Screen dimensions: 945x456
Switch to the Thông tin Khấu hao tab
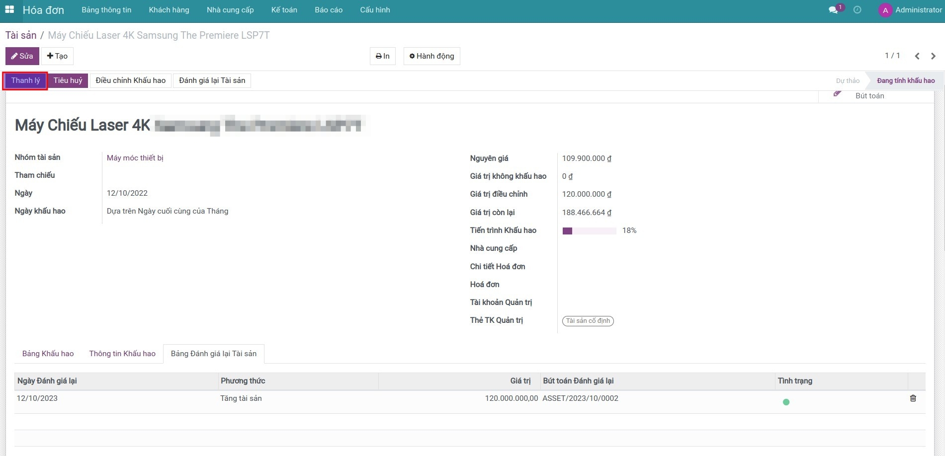click(122, 354)
